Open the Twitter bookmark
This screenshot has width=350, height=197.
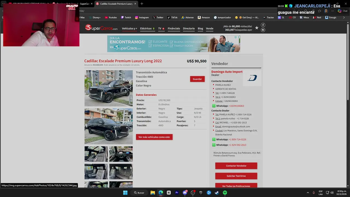point(158,18)
